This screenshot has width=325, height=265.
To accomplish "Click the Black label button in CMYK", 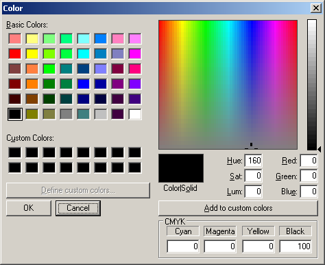I will pos(296,231).
